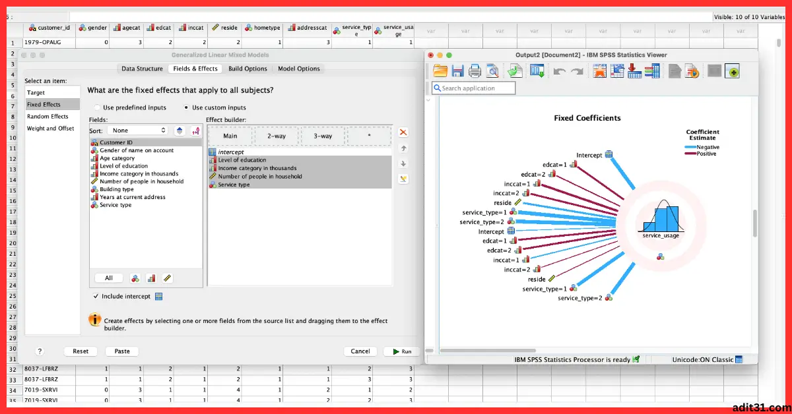This screenshot has height=414, width=792.
Task: Select Building type in Fields list
Action: click(x=146, y=189)
